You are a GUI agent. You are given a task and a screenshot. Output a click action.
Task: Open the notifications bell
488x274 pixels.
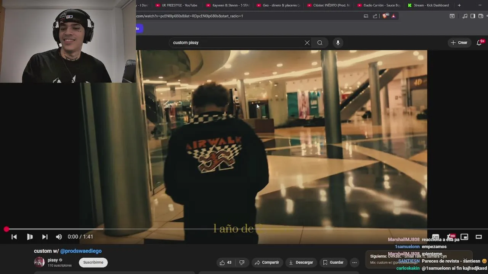click(480, 43)
